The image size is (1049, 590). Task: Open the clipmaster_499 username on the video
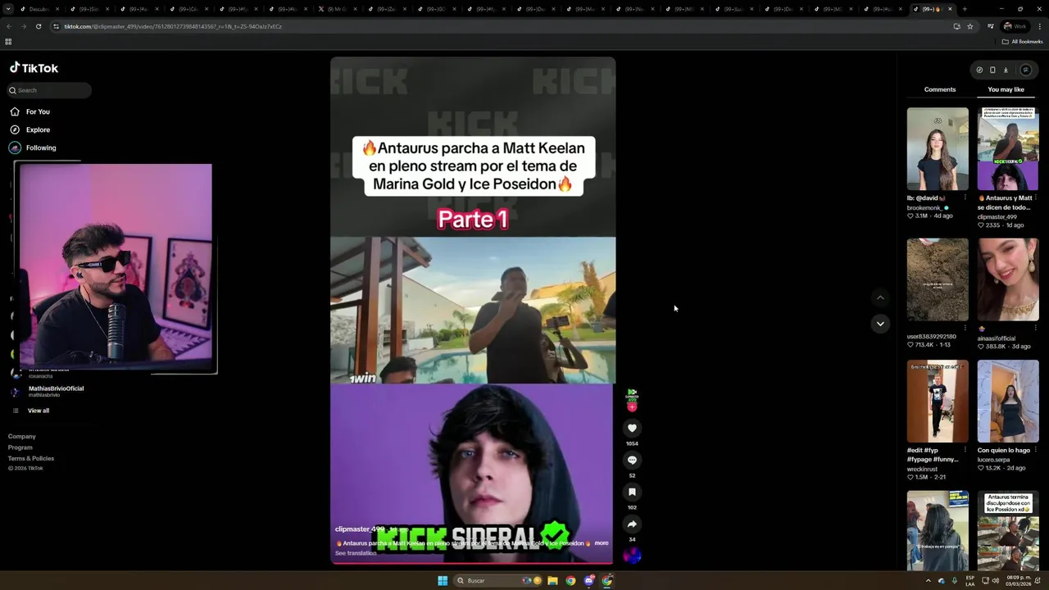point(359,529)
